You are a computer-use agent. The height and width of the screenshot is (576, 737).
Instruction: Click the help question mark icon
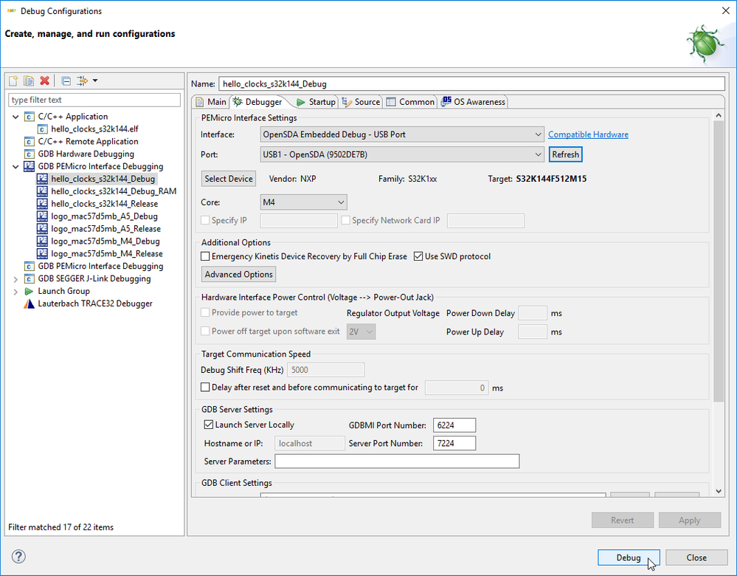pyautogui.click(x=18, y=557)
